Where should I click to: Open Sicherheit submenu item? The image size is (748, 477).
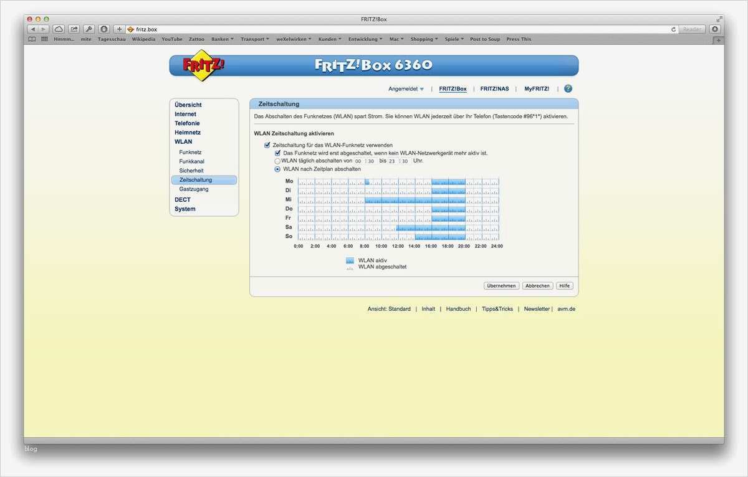tap(191, 171)
